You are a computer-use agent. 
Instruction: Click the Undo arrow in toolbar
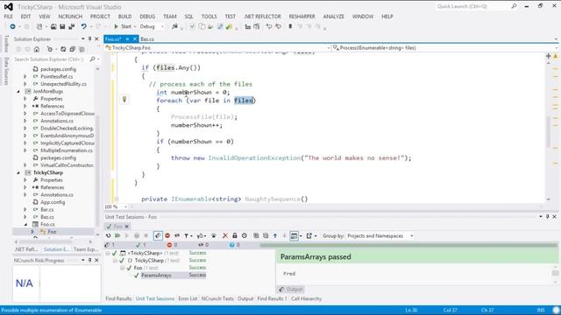point(84,26)
